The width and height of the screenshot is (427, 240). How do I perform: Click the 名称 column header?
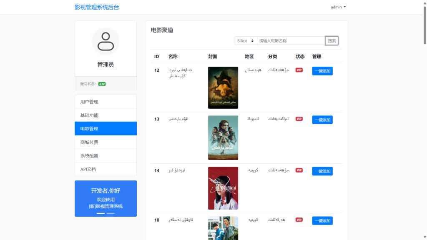173,57
